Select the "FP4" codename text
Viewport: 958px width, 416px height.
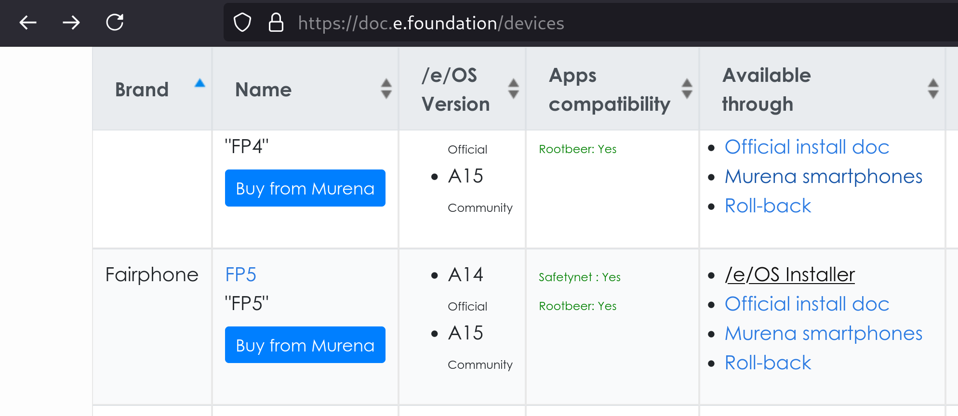(x=247, y=146)
